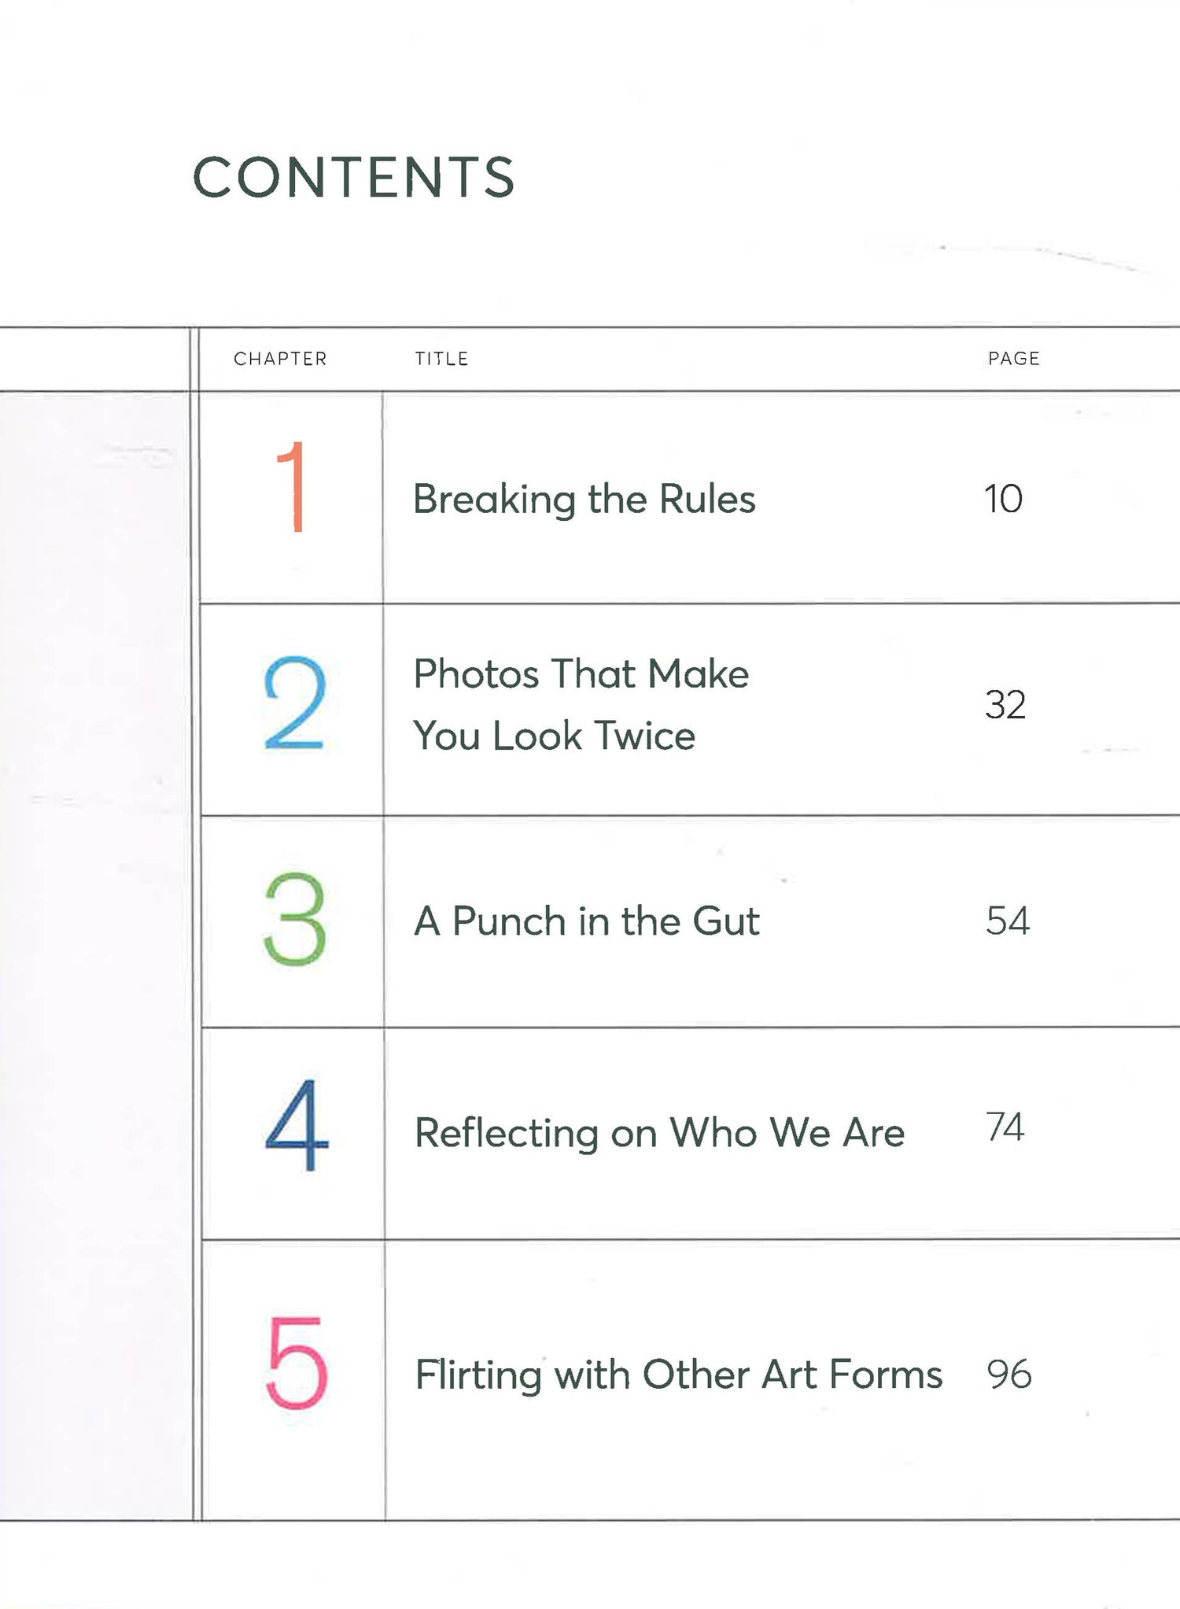Screen dimensions: 1180x1609
Task: Select the pink chapter number 5
Action: (296, 1363)
